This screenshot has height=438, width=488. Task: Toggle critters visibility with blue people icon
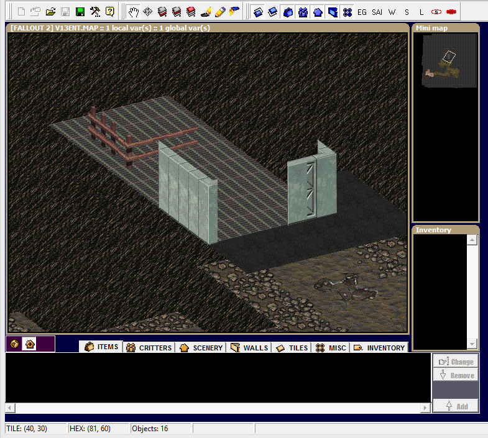click(303, 12)
